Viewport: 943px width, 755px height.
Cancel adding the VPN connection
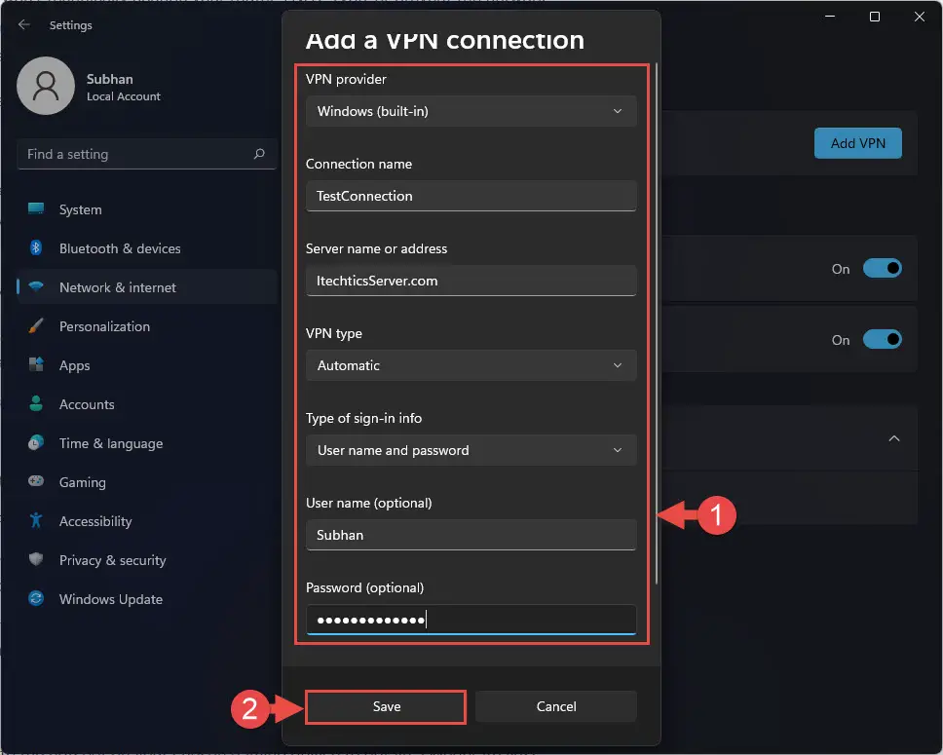point(555,706)
